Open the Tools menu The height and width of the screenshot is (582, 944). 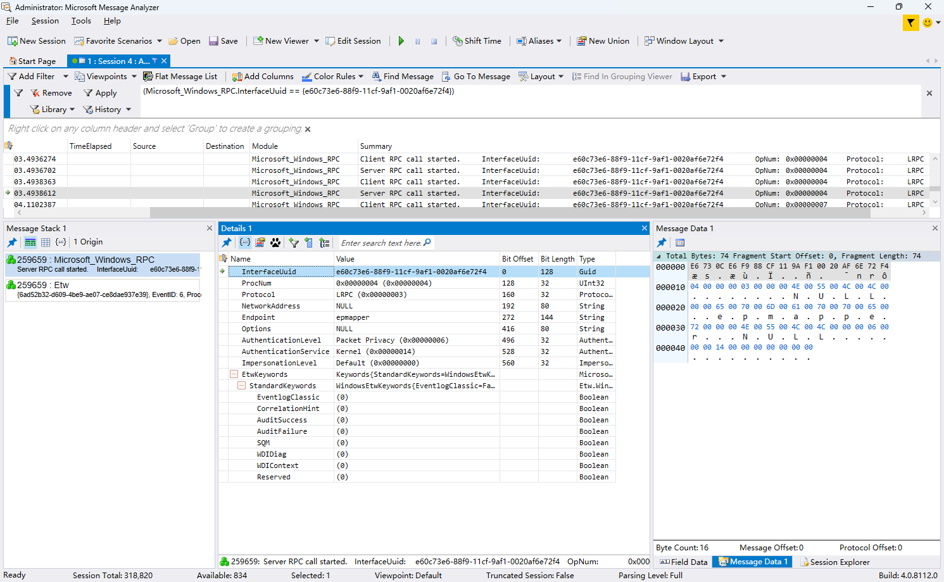(x=81, y=21)
